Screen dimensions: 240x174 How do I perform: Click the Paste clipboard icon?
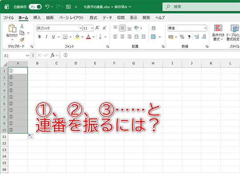point(12,28)
